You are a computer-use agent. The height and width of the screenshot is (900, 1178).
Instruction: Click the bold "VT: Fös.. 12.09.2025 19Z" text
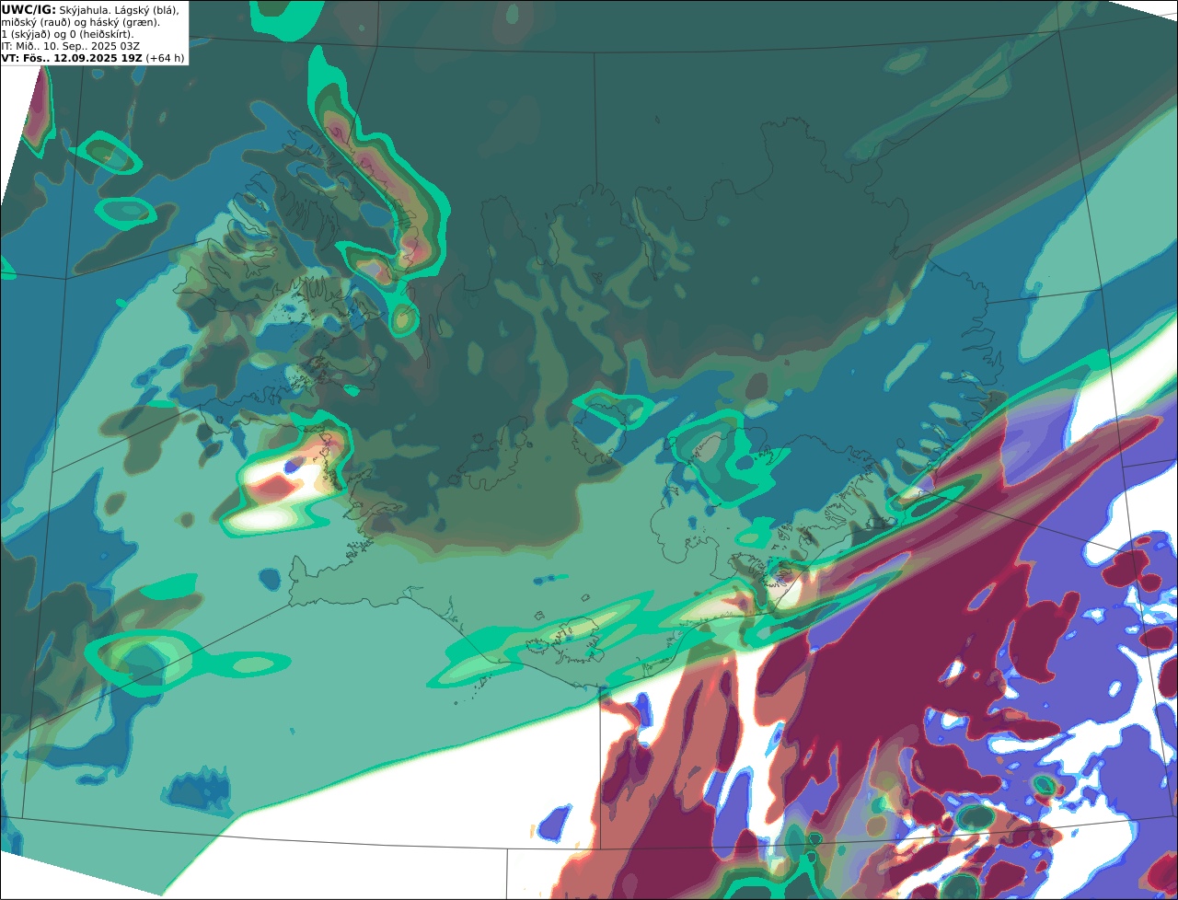pos(71,58)
